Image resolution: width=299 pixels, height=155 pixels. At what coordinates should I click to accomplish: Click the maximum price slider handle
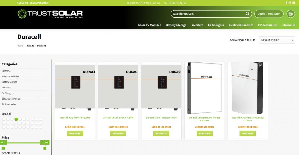coord(45,148)
